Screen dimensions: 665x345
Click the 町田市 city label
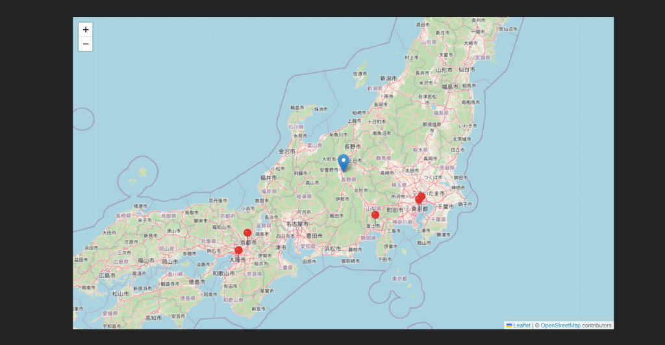[x=395, y=210]
